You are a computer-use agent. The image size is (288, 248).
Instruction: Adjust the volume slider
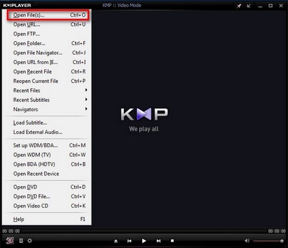click(269, 241)
